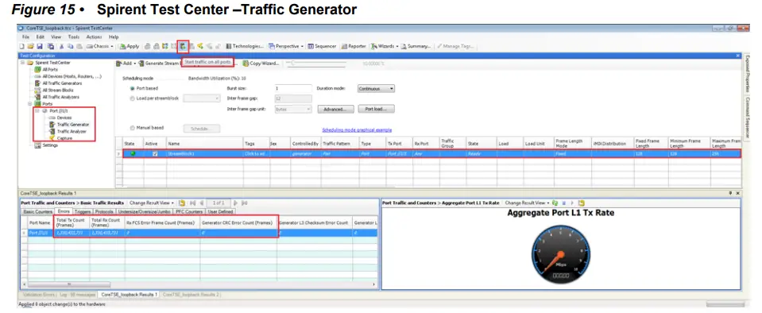Click the Cut scissors toolbar icon
The width and height of the screenshot is (762, 313).
tap(62, 46)
